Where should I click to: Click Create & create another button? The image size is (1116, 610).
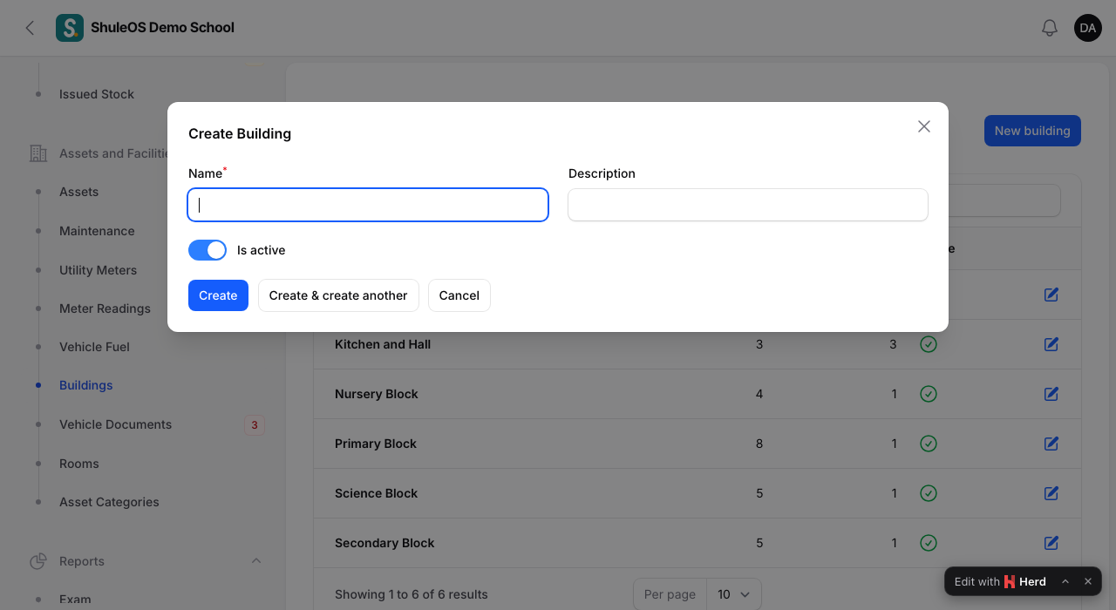click(x=338, y=295)
